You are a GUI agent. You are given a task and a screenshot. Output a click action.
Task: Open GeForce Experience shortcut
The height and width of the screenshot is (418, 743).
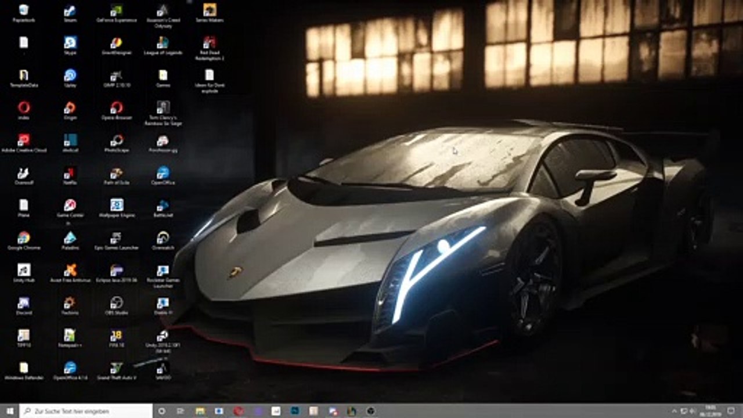pyautogui.click(x=116, y=13)
